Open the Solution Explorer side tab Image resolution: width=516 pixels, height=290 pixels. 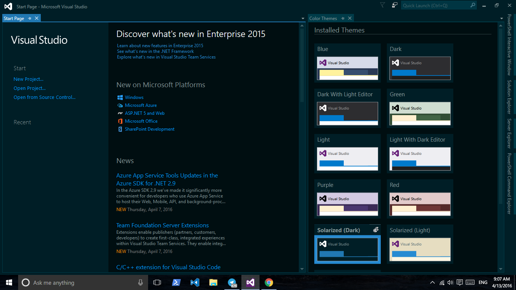tap(509, 97)
